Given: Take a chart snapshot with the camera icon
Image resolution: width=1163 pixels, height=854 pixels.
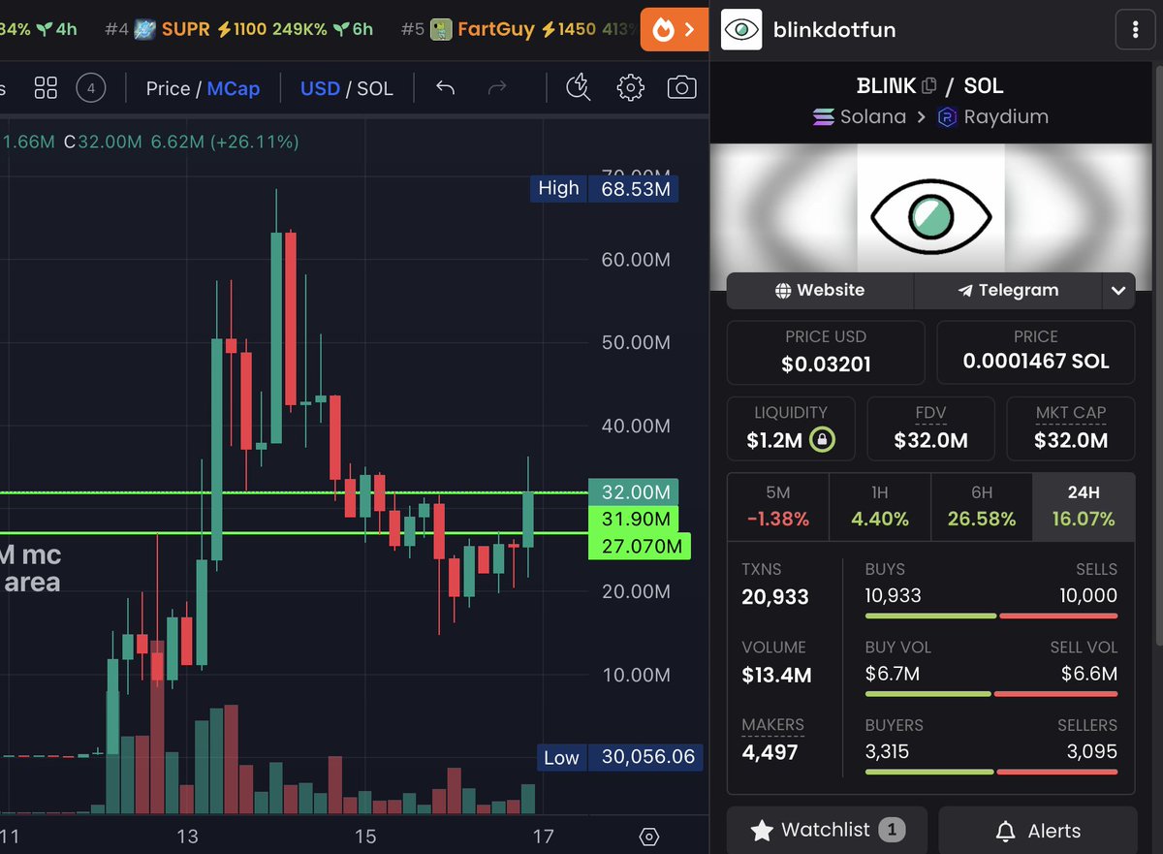Looking at the screenshot, I should (x=681, y=87).
